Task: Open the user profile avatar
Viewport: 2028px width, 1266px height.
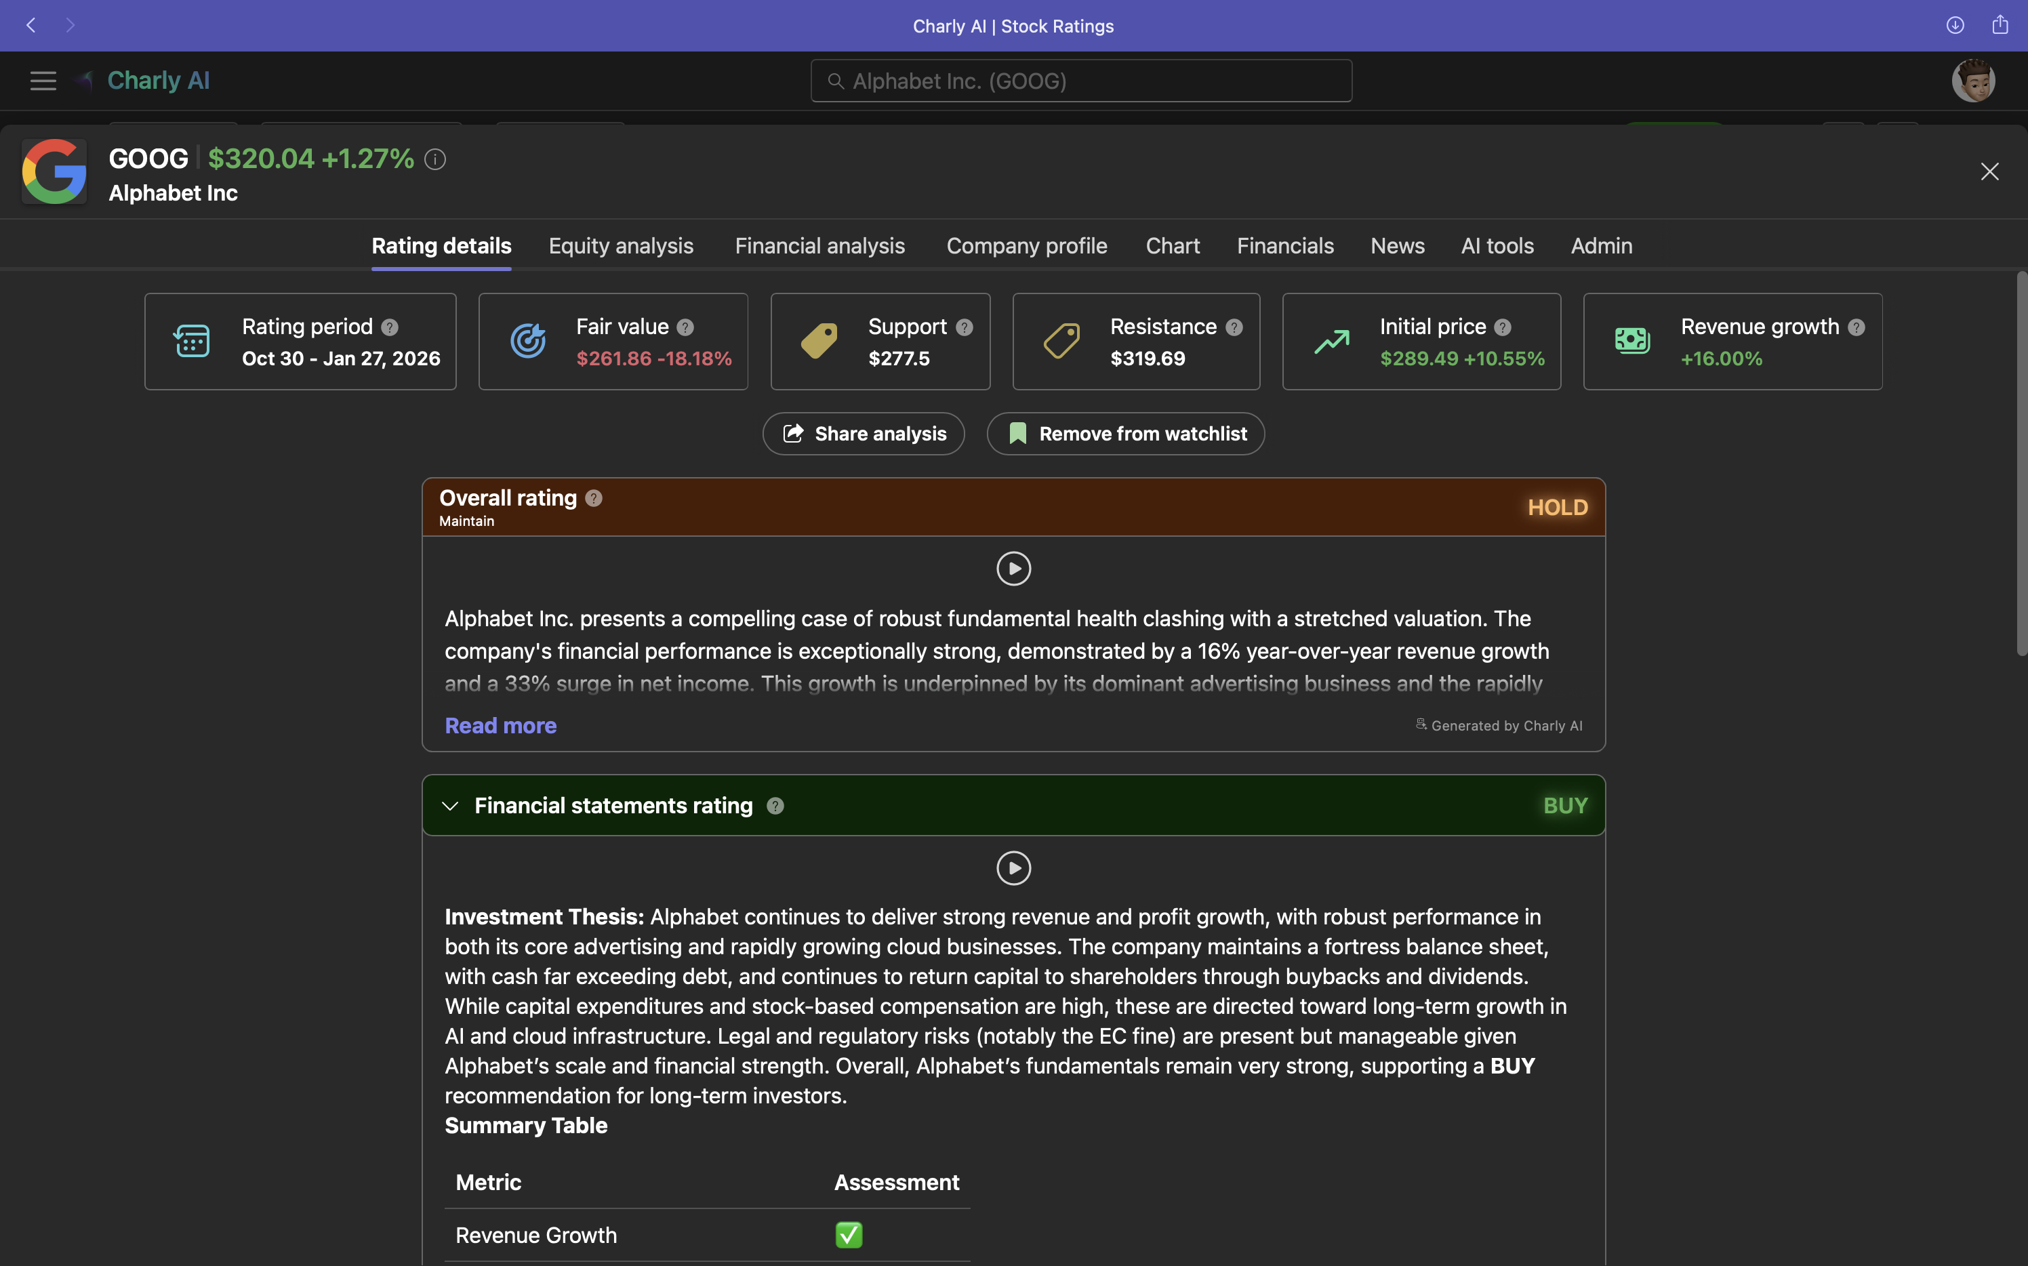Action: (x=1974, y=79)
